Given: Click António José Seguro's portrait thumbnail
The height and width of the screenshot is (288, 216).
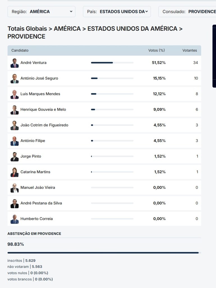Looking at the screenshot, I should click(x=15, y=78).
